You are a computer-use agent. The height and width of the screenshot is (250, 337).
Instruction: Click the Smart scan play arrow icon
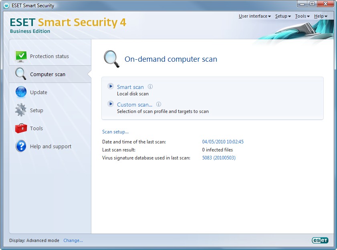point(111,87)
